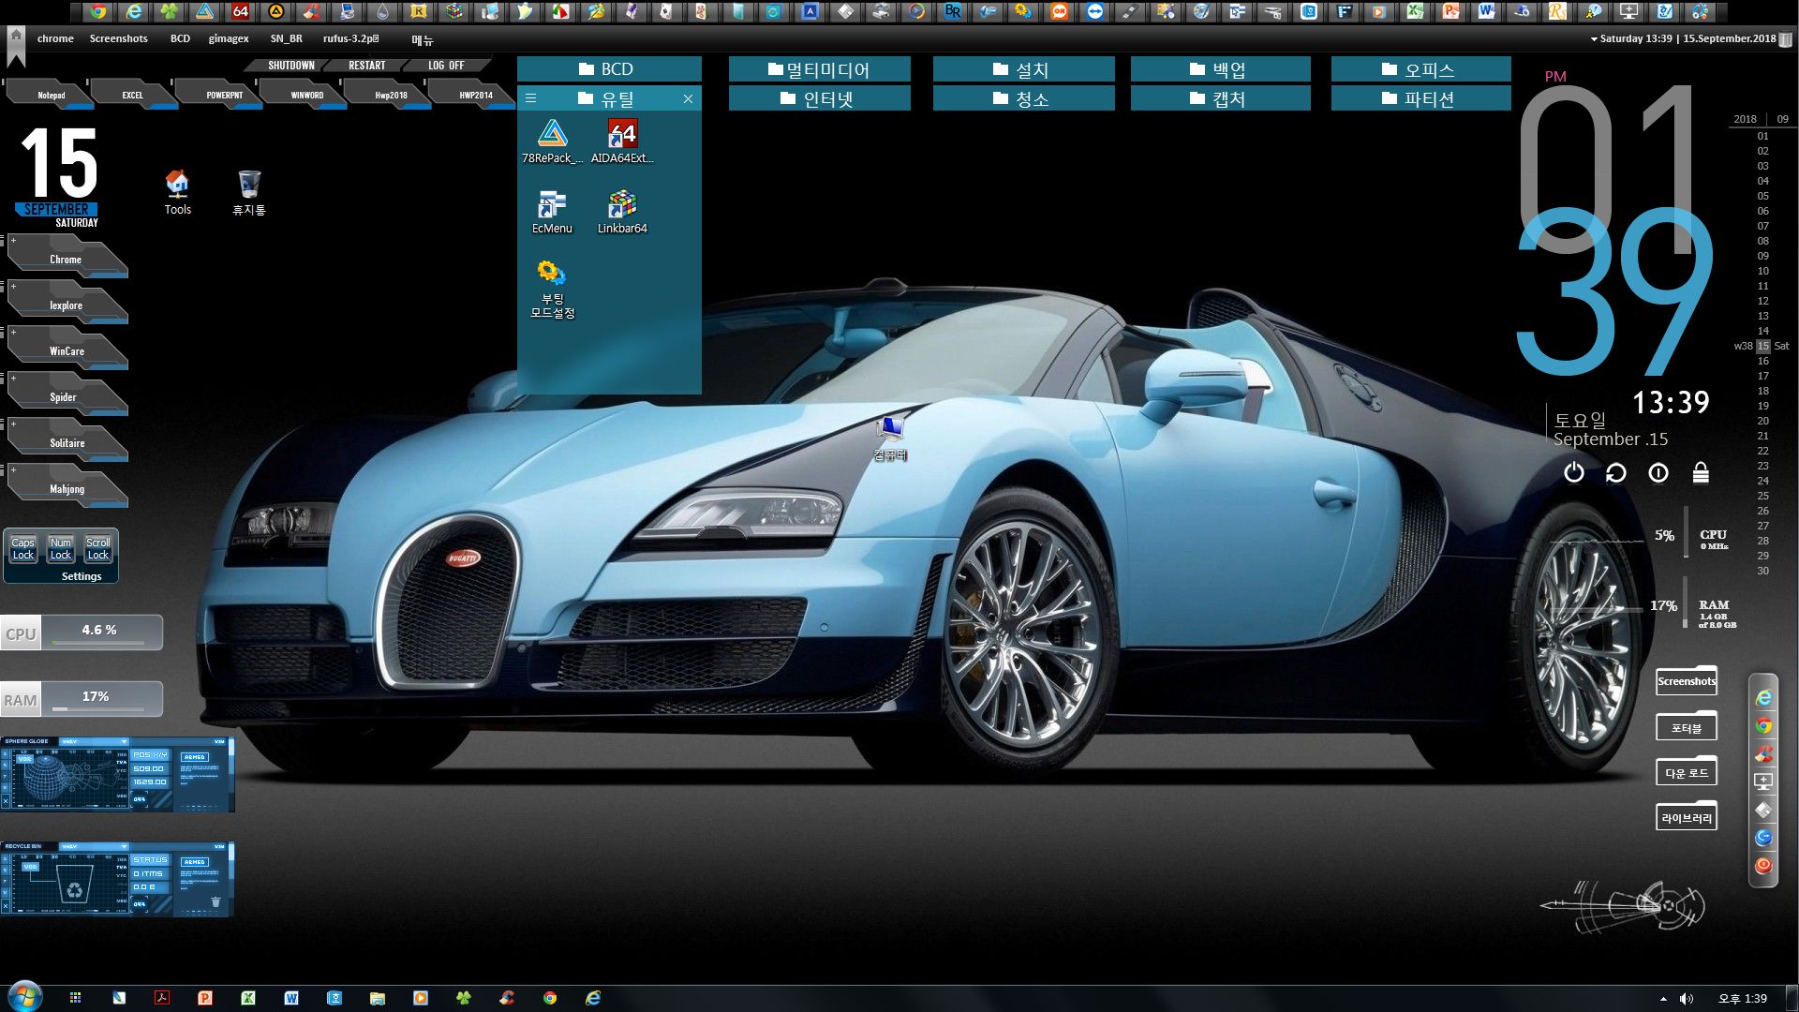Click the padlock lock icon under the clock
The height and width of the screenshot is (1012, 1799).
1701,473
